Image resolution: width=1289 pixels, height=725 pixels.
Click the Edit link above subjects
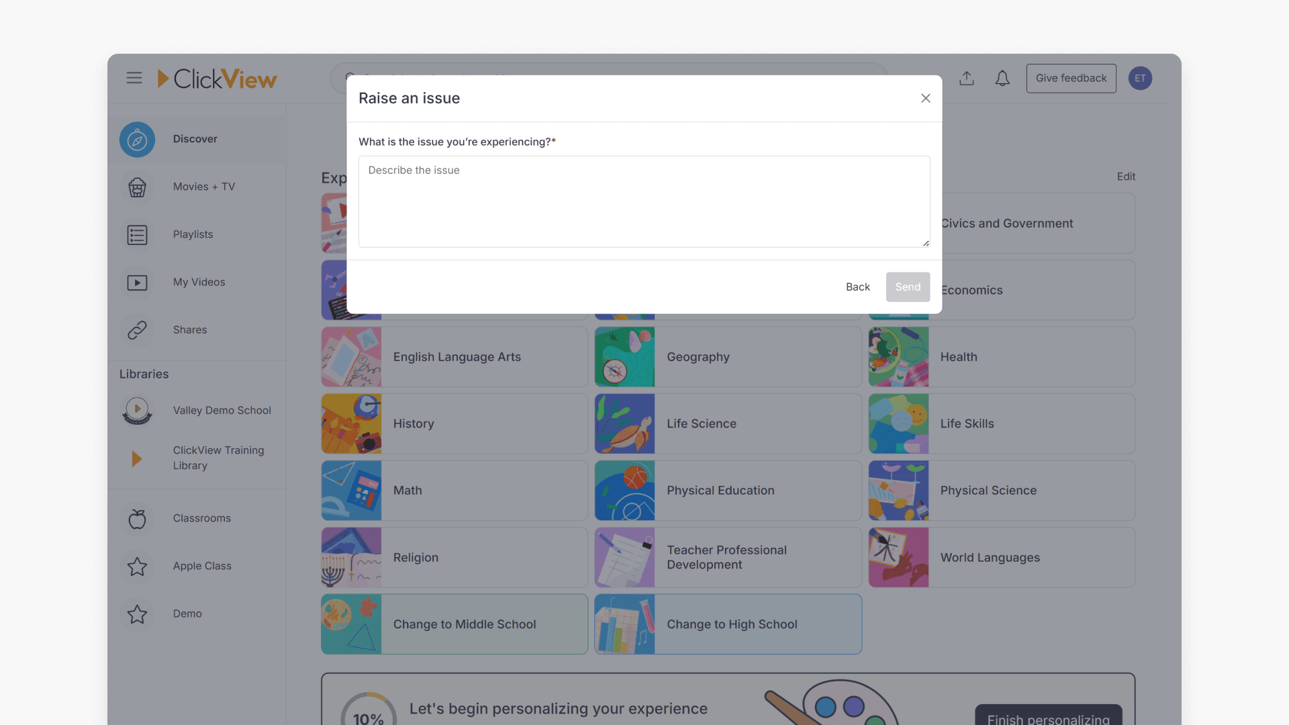point(1126,177)
